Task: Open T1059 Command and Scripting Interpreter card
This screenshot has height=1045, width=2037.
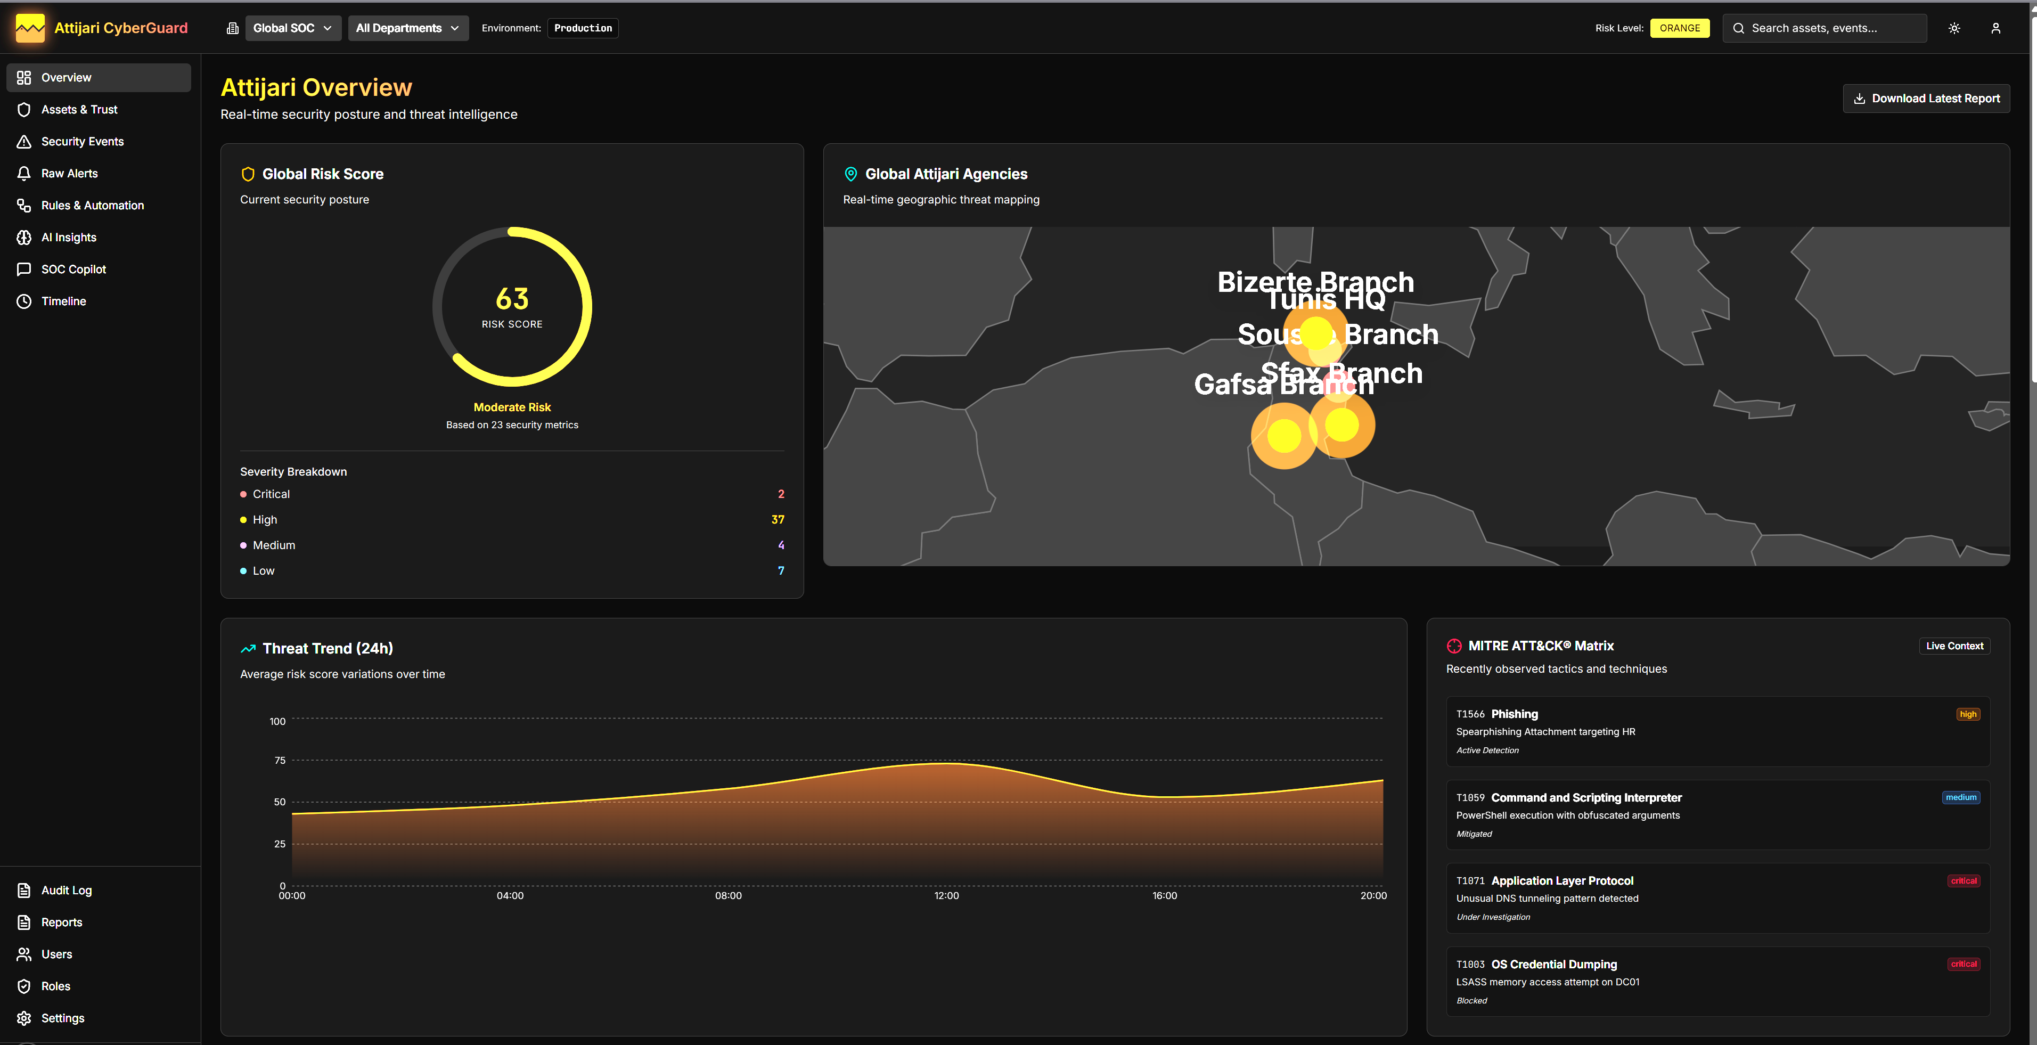Action: pos(1717,815)
